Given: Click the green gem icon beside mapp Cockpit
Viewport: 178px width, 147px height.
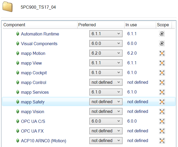Looking at the screenshot, I should click(18, 73).
